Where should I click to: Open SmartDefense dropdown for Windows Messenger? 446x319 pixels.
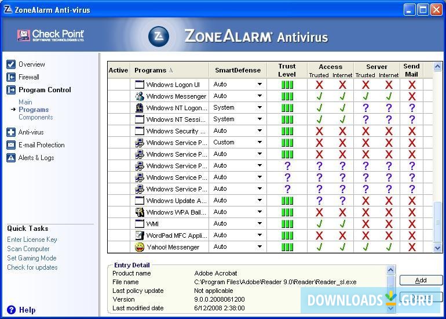click(259, 96)
